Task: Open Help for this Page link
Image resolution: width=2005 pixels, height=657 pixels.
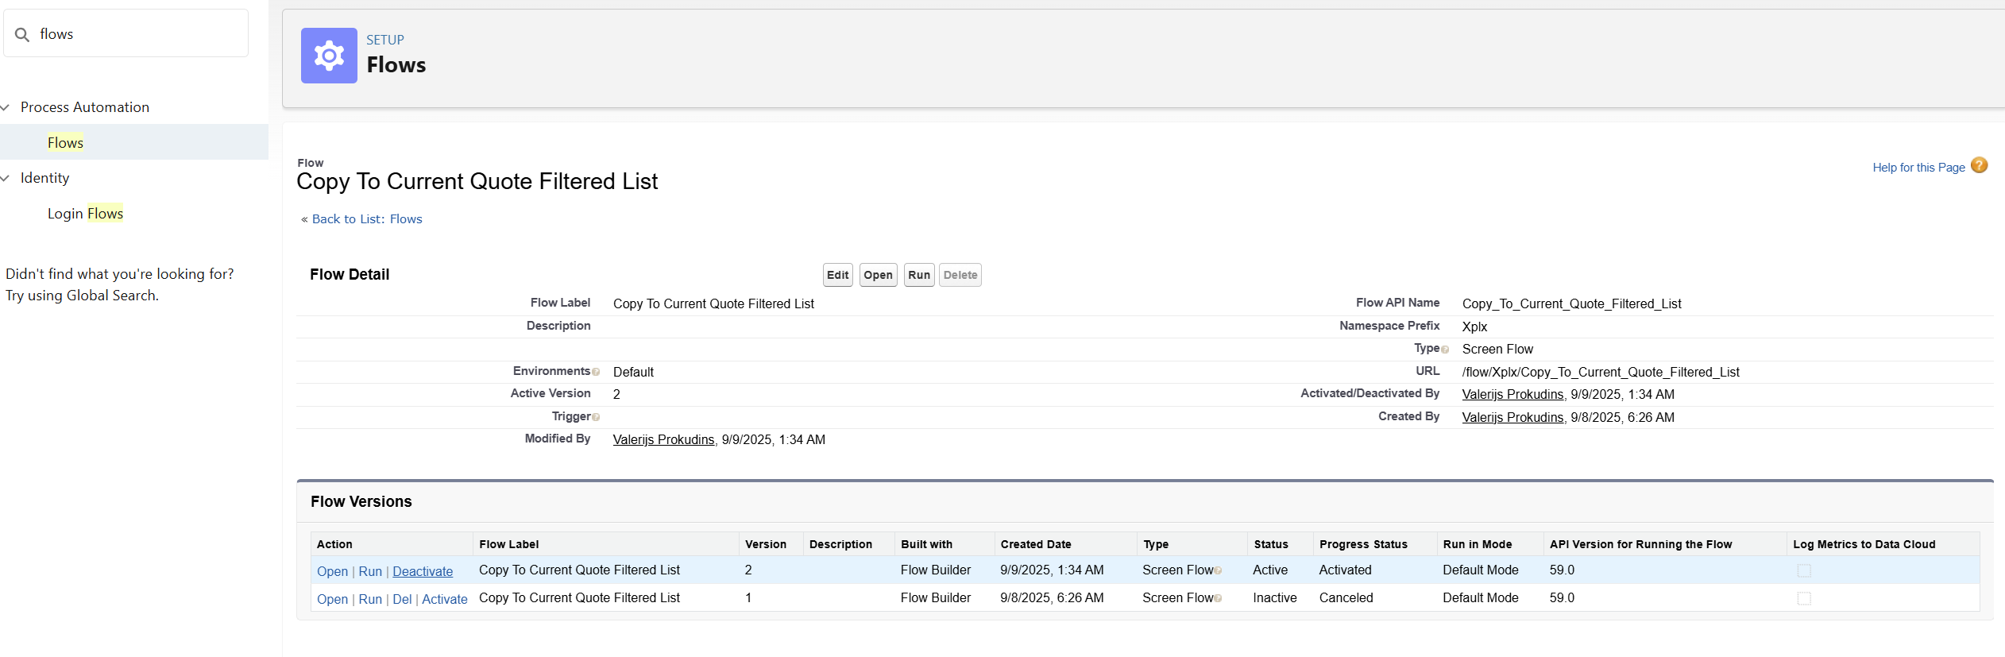Action: (1918, 168)
